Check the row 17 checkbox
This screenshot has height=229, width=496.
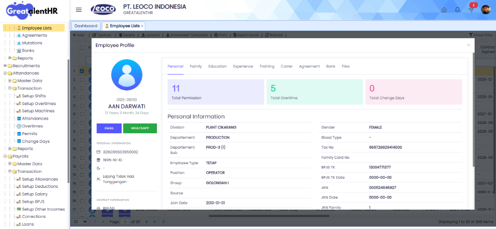tap(82, 209)
